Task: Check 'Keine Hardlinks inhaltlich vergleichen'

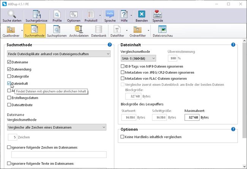Action: pyautogui.click(x=122, y=137)
